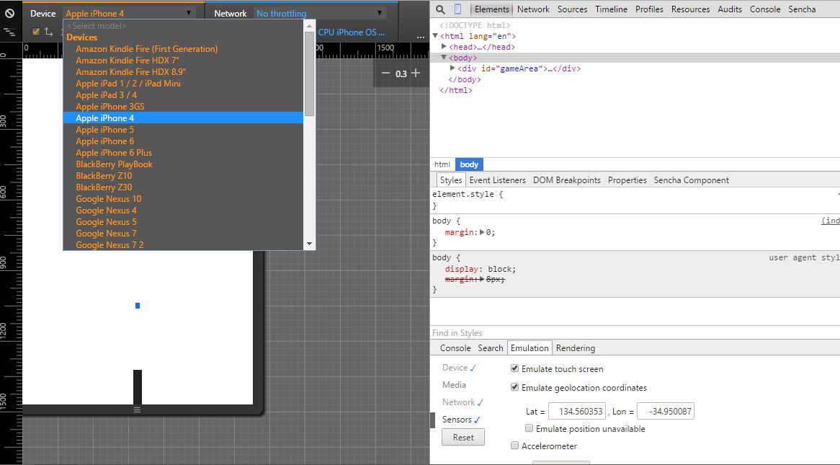
Task: Click the device list scrollbar thumb
Action: click(309, 74)
